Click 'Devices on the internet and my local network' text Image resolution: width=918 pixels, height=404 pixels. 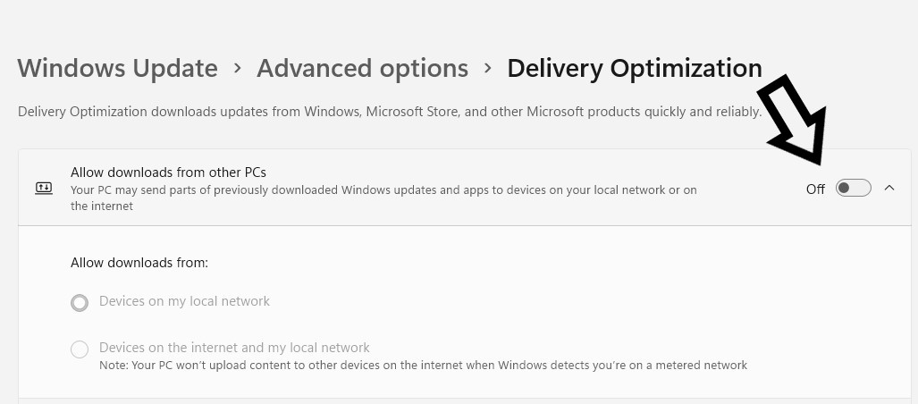[x=234, y=348]
